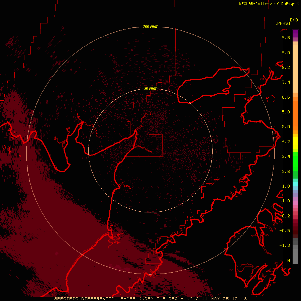Click the 3.4 legend value
Screen dimensions: 301x301
tap(286, 157)
